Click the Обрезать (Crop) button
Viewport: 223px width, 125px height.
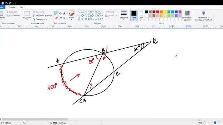coord(39,12)
